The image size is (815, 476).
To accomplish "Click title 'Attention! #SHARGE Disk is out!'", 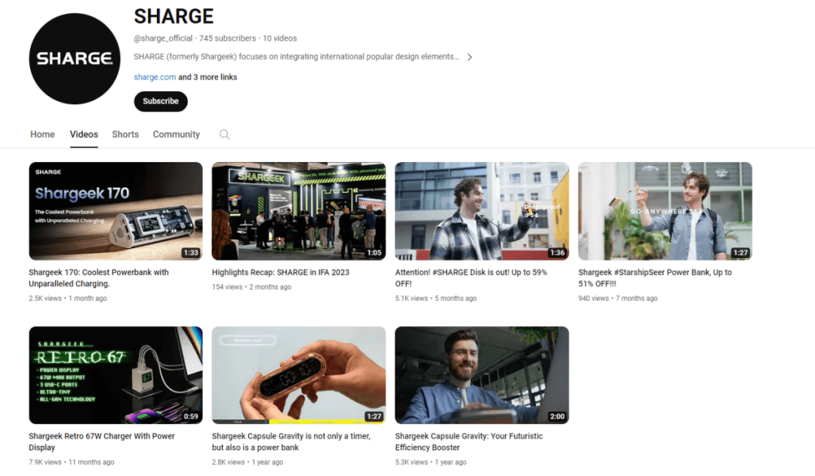I will [x=471, y=278].
